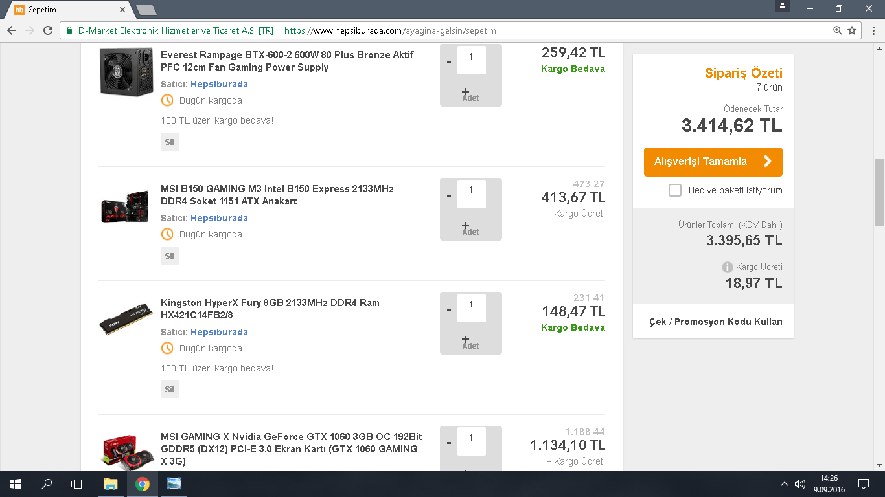Click Hepsiburada seller link for Kingston HyperX

(x=219, y=332)
